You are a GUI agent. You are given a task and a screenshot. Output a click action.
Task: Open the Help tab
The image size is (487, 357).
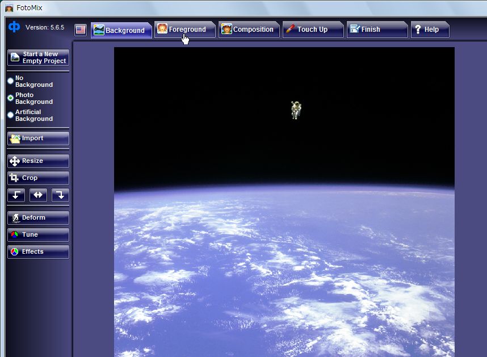point(430,30)
